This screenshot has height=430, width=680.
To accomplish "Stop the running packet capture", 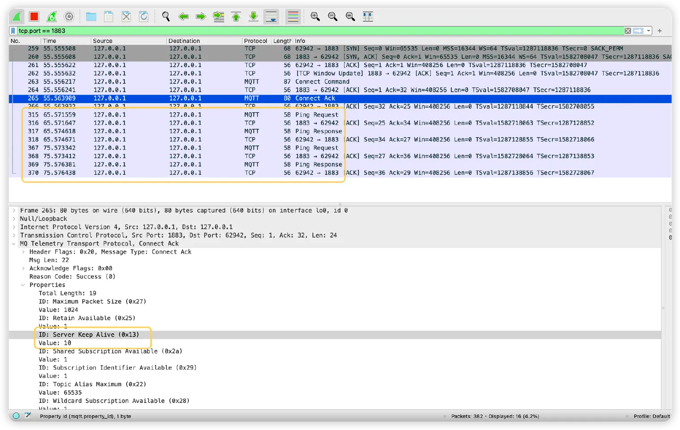I will (34, 17).
